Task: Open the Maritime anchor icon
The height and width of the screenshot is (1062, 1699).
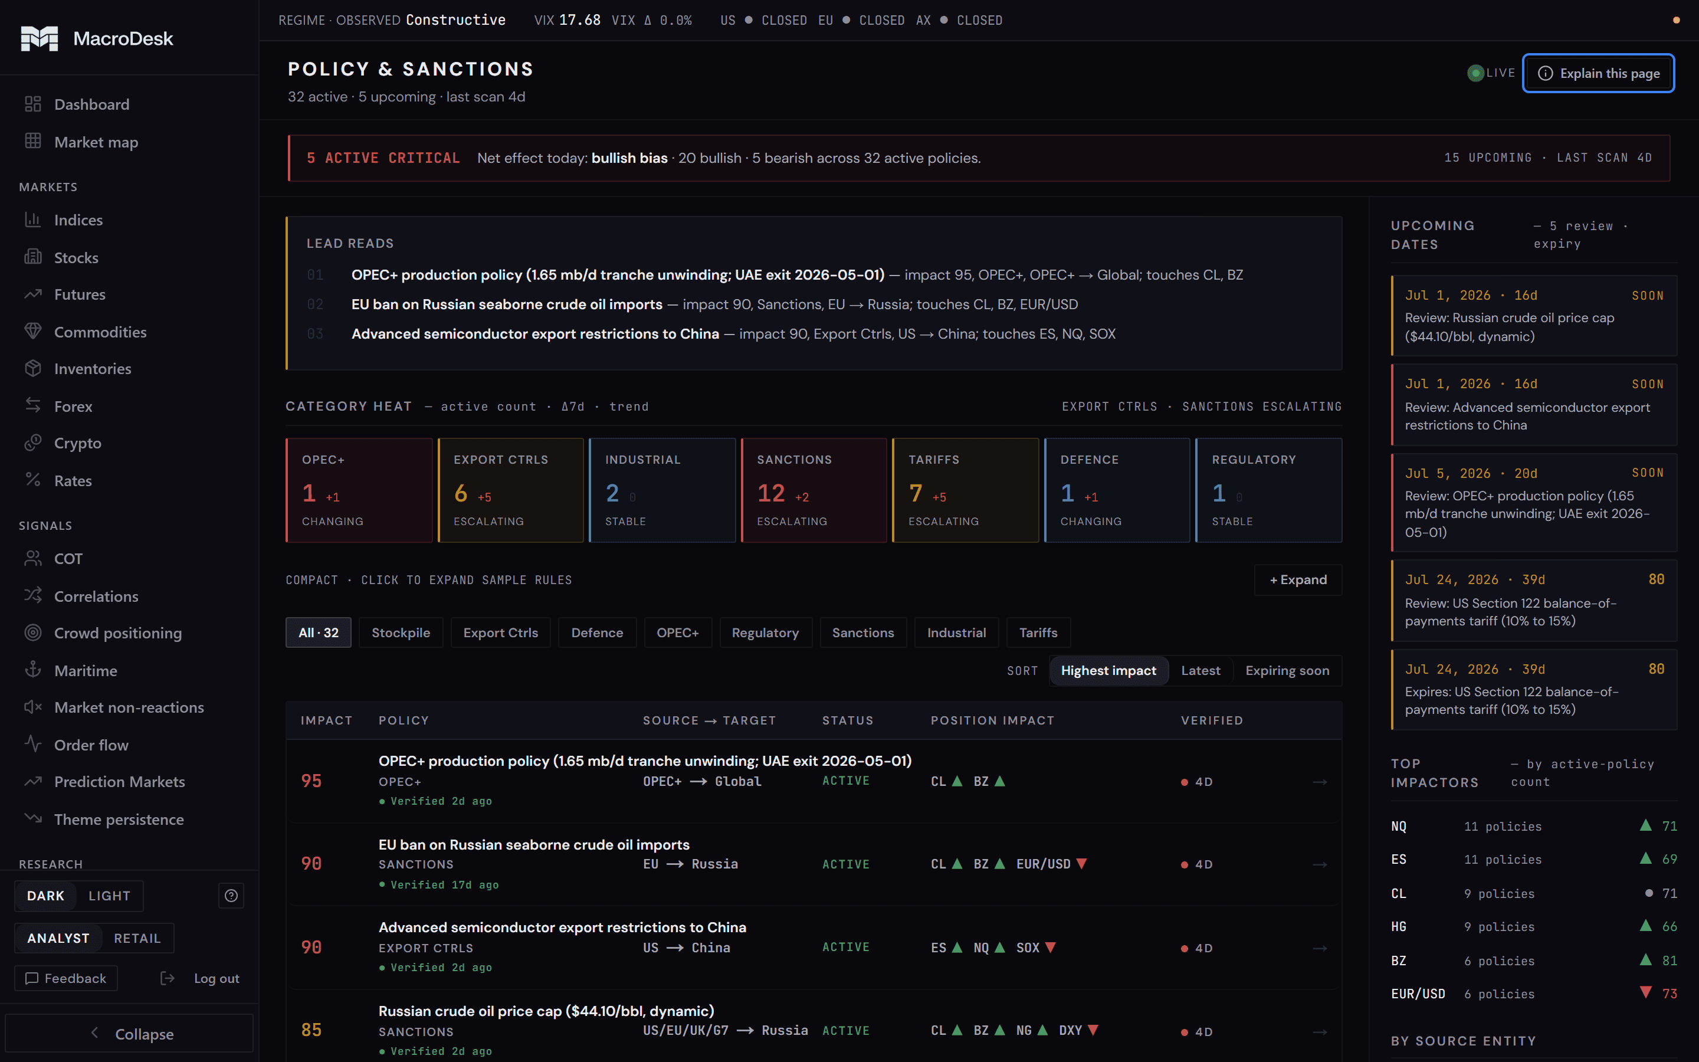Action: point(33,670)
